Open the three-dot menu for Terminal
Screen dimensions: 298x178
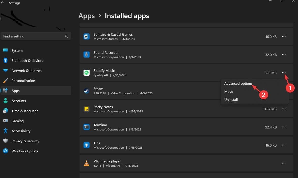[x=284, y=127]
